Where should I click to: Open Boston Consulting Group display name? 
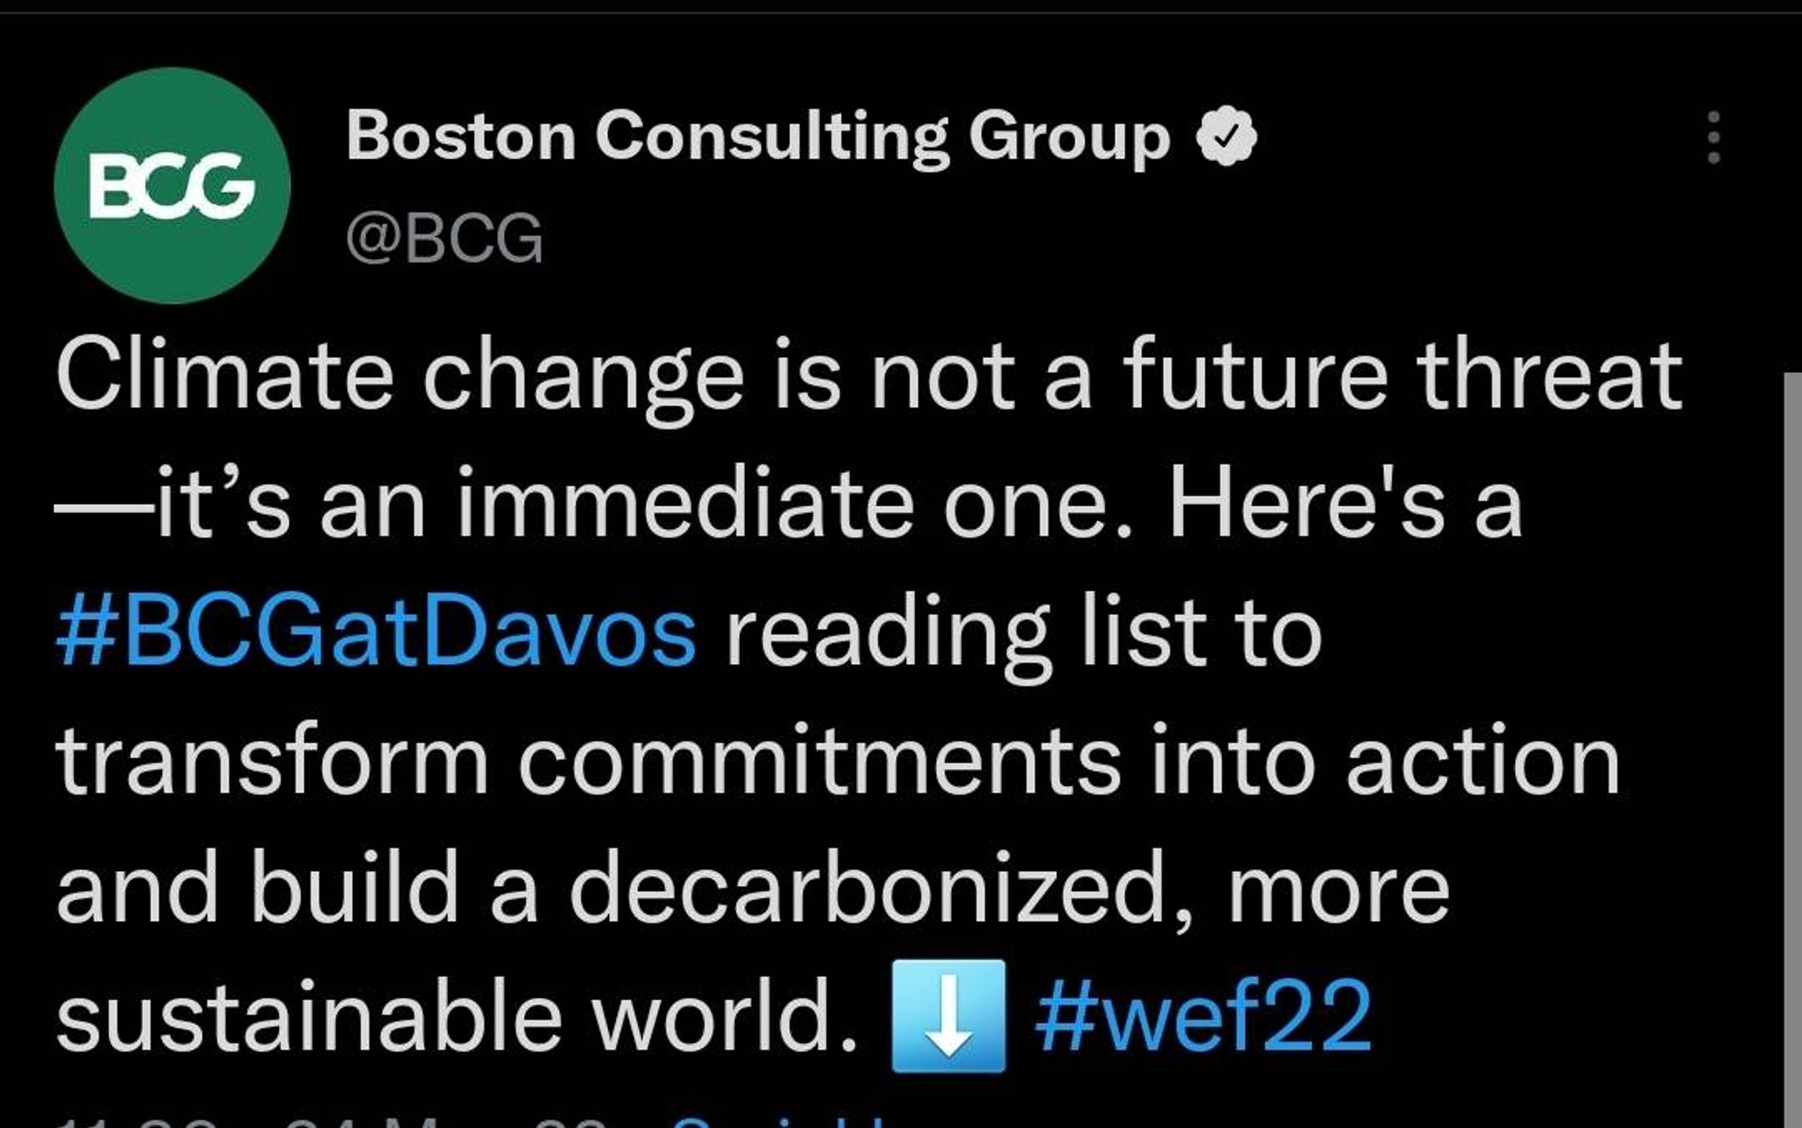pyautogui.click(x=758, y=136)
